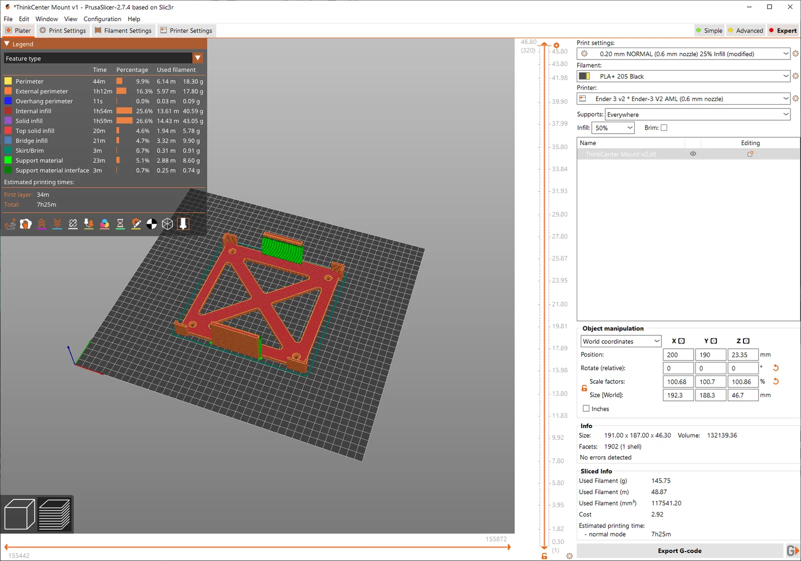Open the Supports dropdown
Viewport: 801px width, 561px height.
click(698, 115)
